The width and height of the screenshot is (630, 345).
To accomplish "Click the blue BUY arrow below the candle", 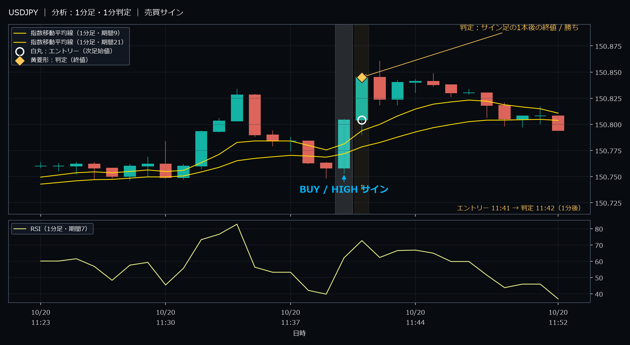I will [x=344, y=178].
